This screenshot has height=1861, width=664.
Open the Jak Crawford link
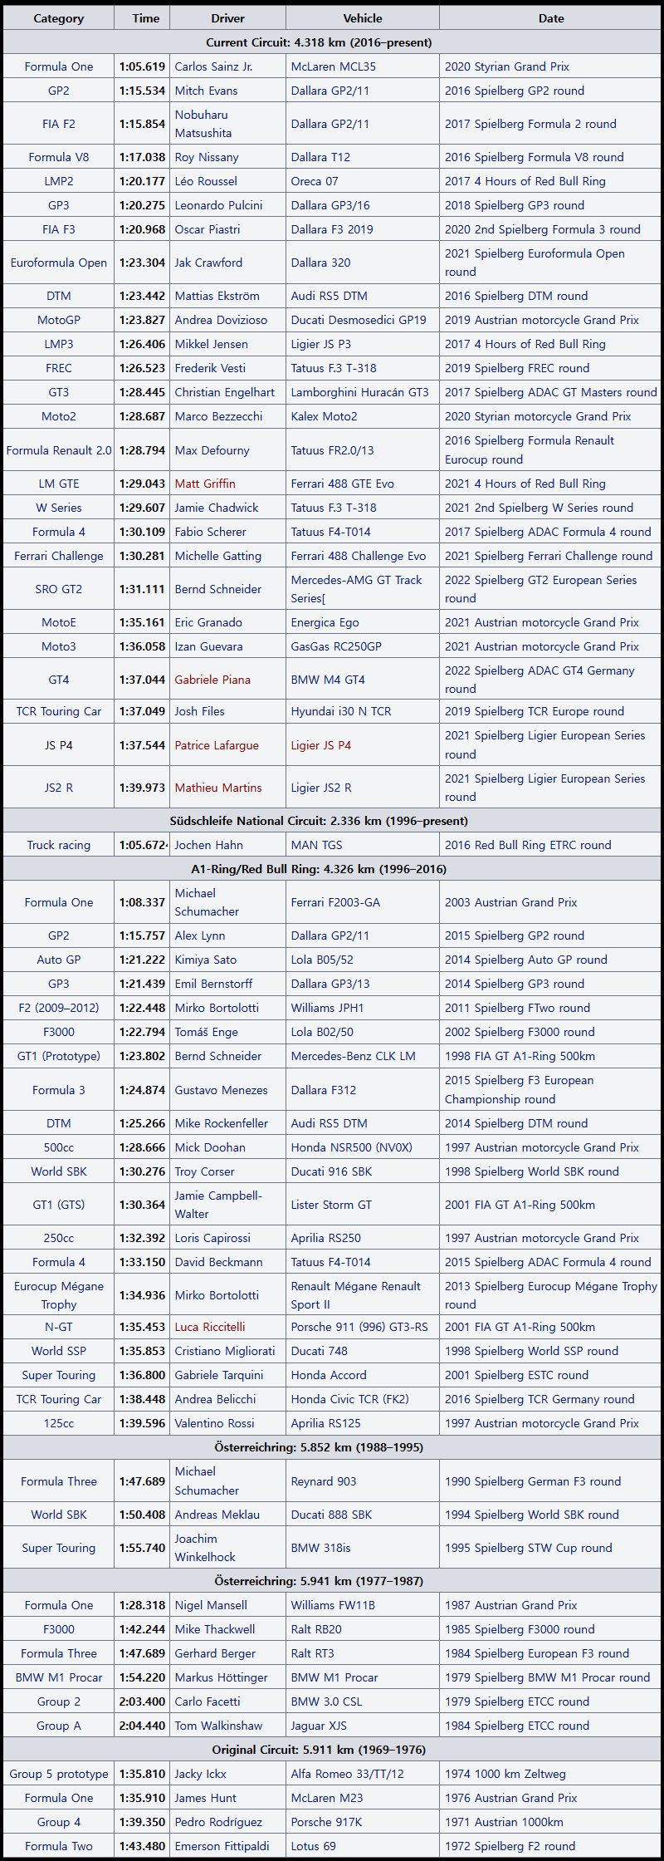(x=208, y=263)
